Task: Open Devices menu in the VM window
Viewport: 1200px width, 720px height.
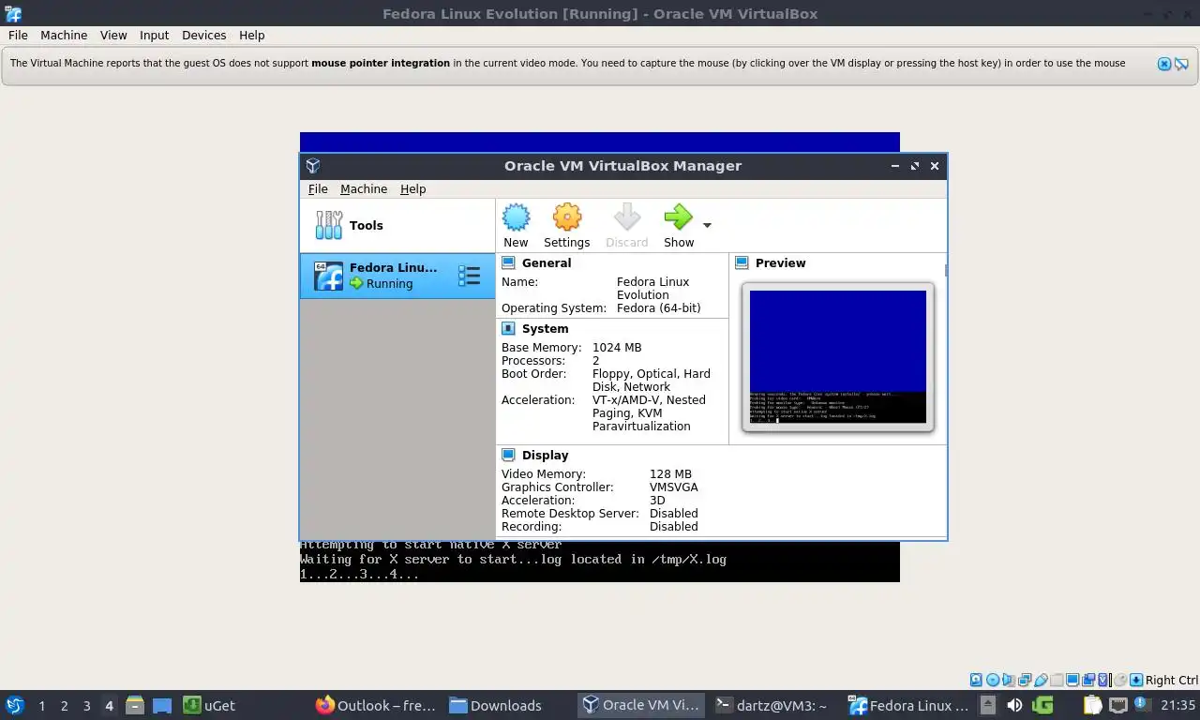Action: click(203, 35)
